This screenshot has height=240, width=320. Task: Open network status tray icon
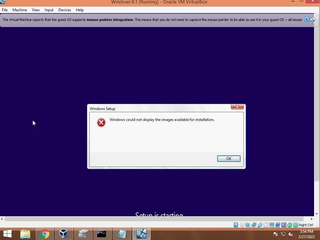tap(283, 234)
